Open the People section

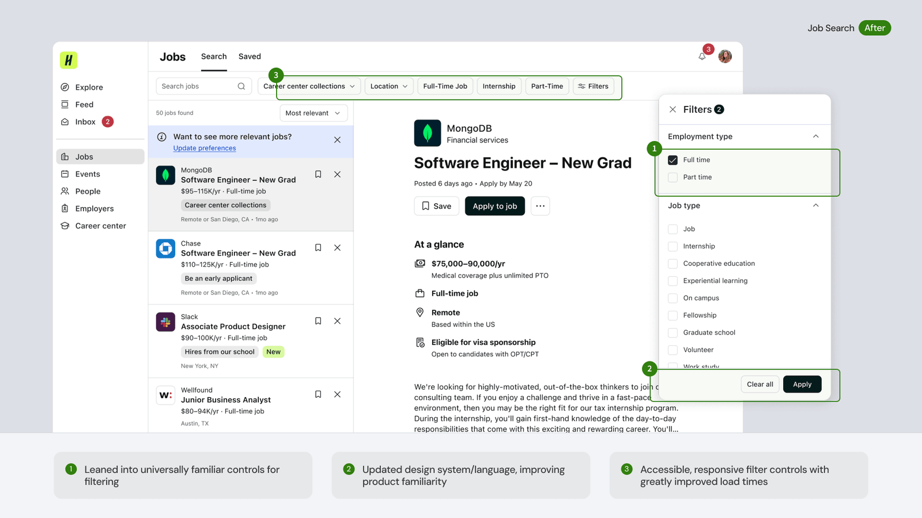click(x=81, y=191)
